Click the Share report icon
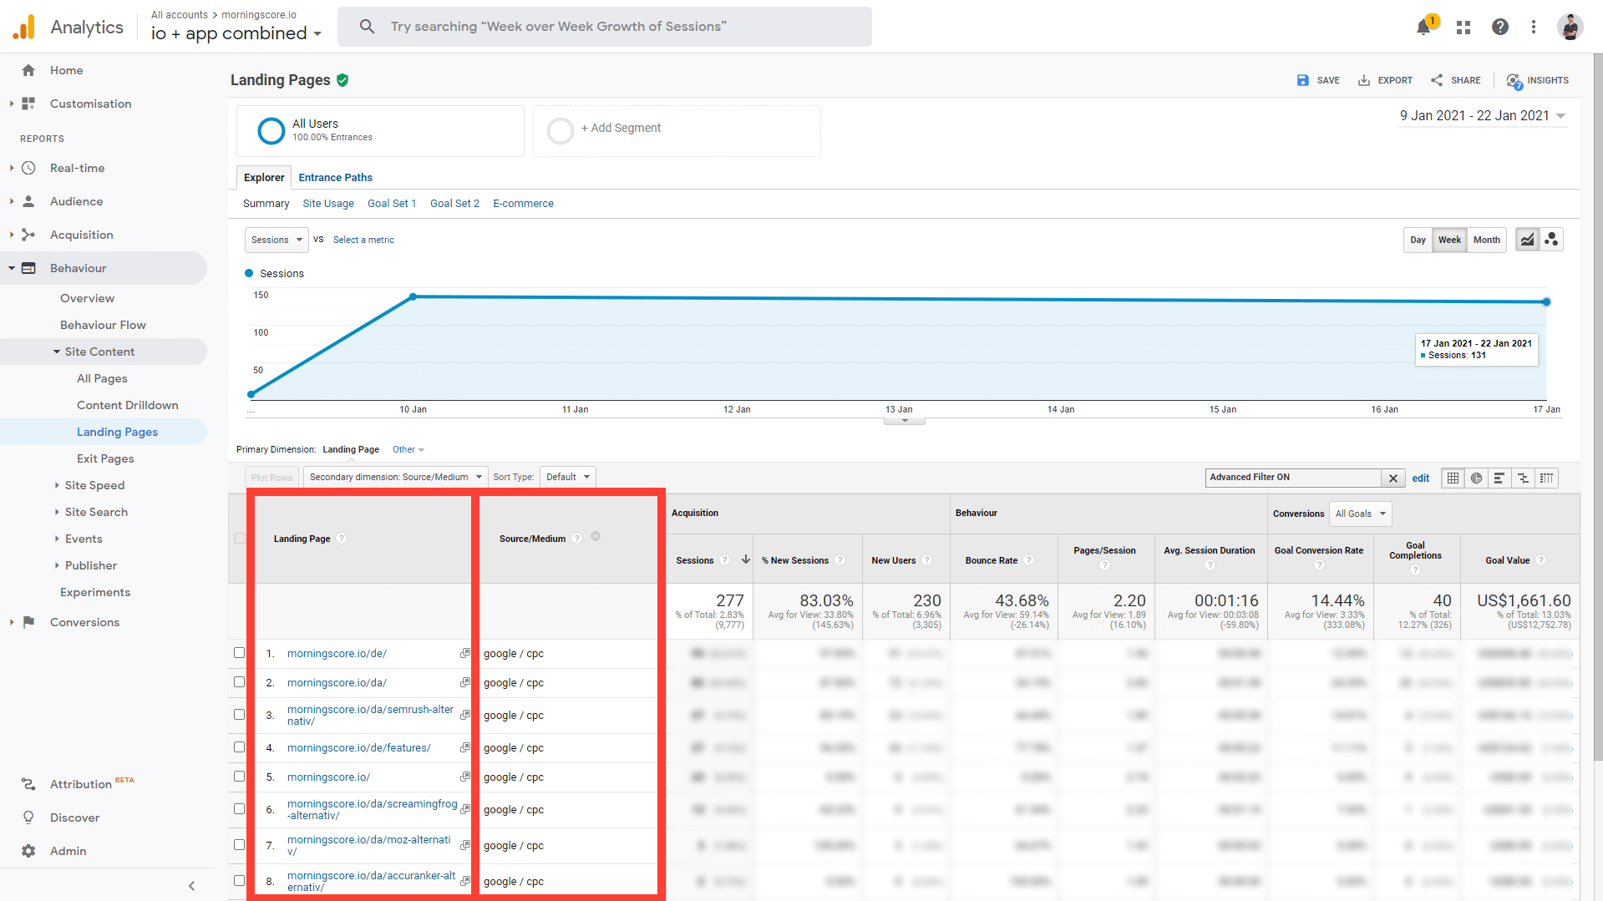1603x901 pixels. 1454,80
